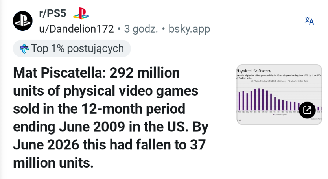
Task: Click the Circana logo at thumbnail bottom-left
Action: pos(239,120)
